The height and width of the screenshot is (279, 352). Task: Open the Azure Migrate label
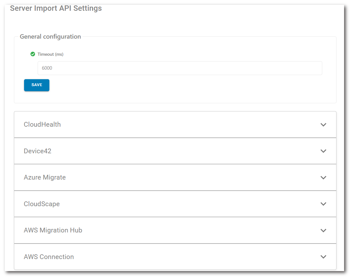(45, 177)
